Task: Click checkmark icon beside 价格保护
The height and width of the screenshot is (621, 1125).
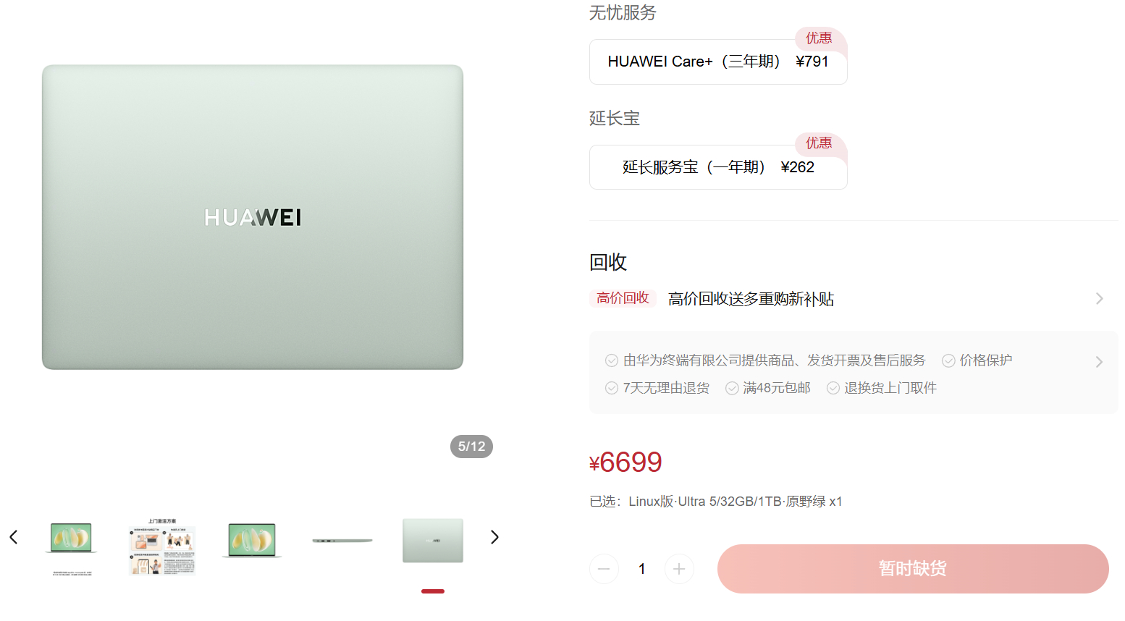Action: point(948,360)
